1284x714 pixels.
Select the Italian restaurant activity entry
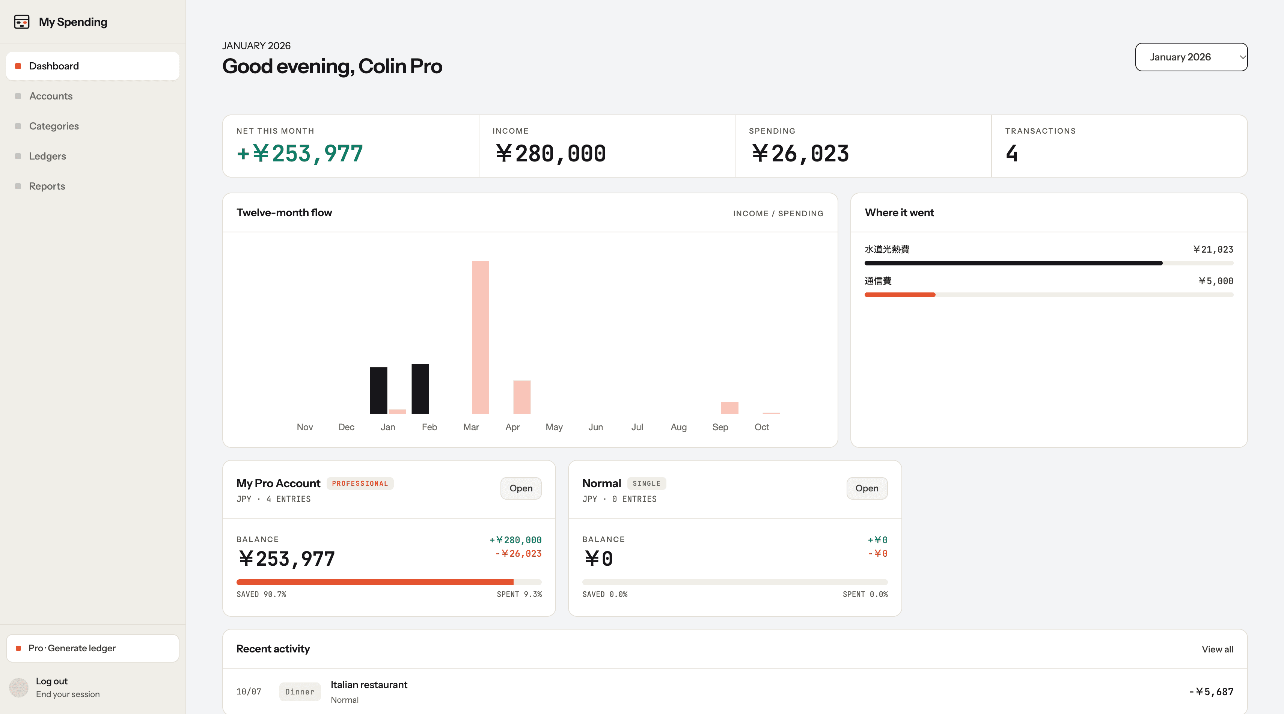735,691
